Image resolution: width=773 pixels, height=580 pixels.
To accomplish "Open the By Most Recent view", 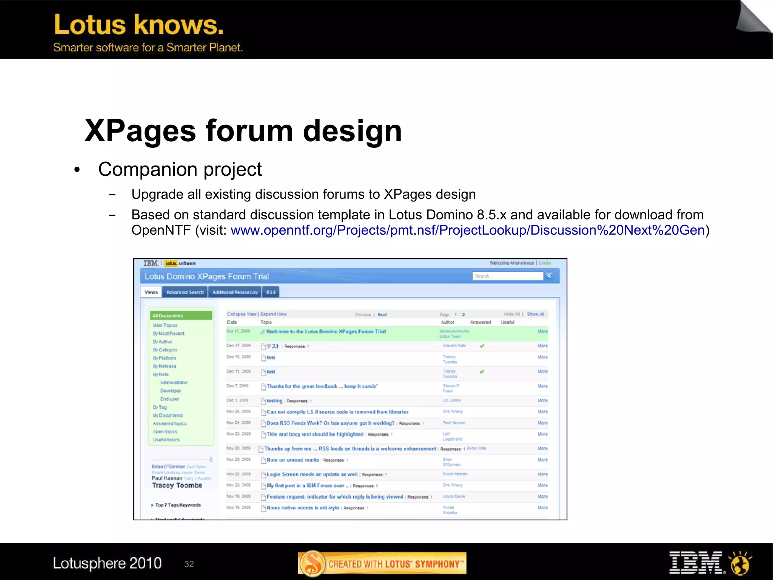I will tap(168, 334).
